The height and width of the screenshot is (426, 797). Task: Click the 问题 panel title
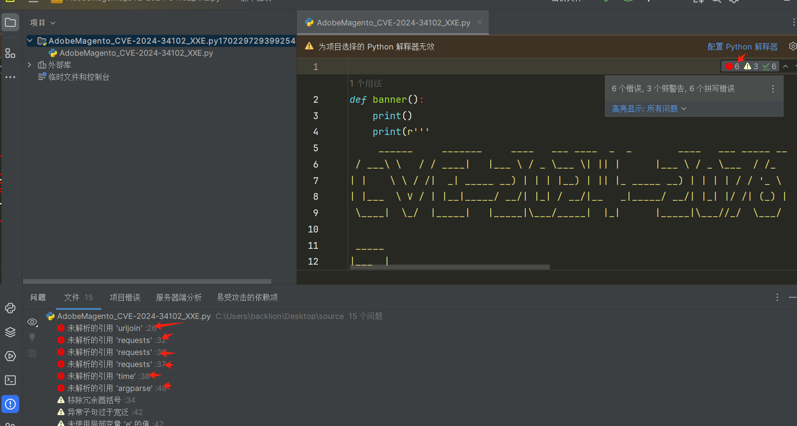click(x=38, y=297)
